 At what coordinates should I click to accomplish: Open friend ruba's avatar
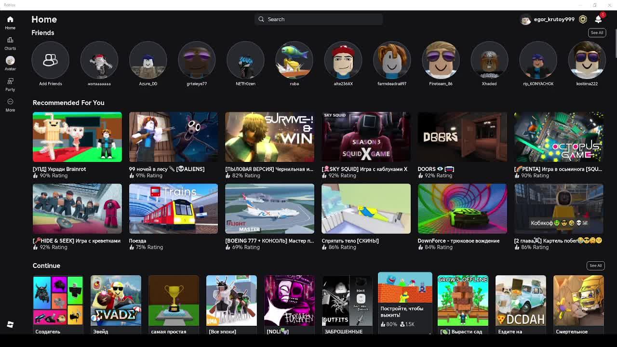click(x=294, y=60)
